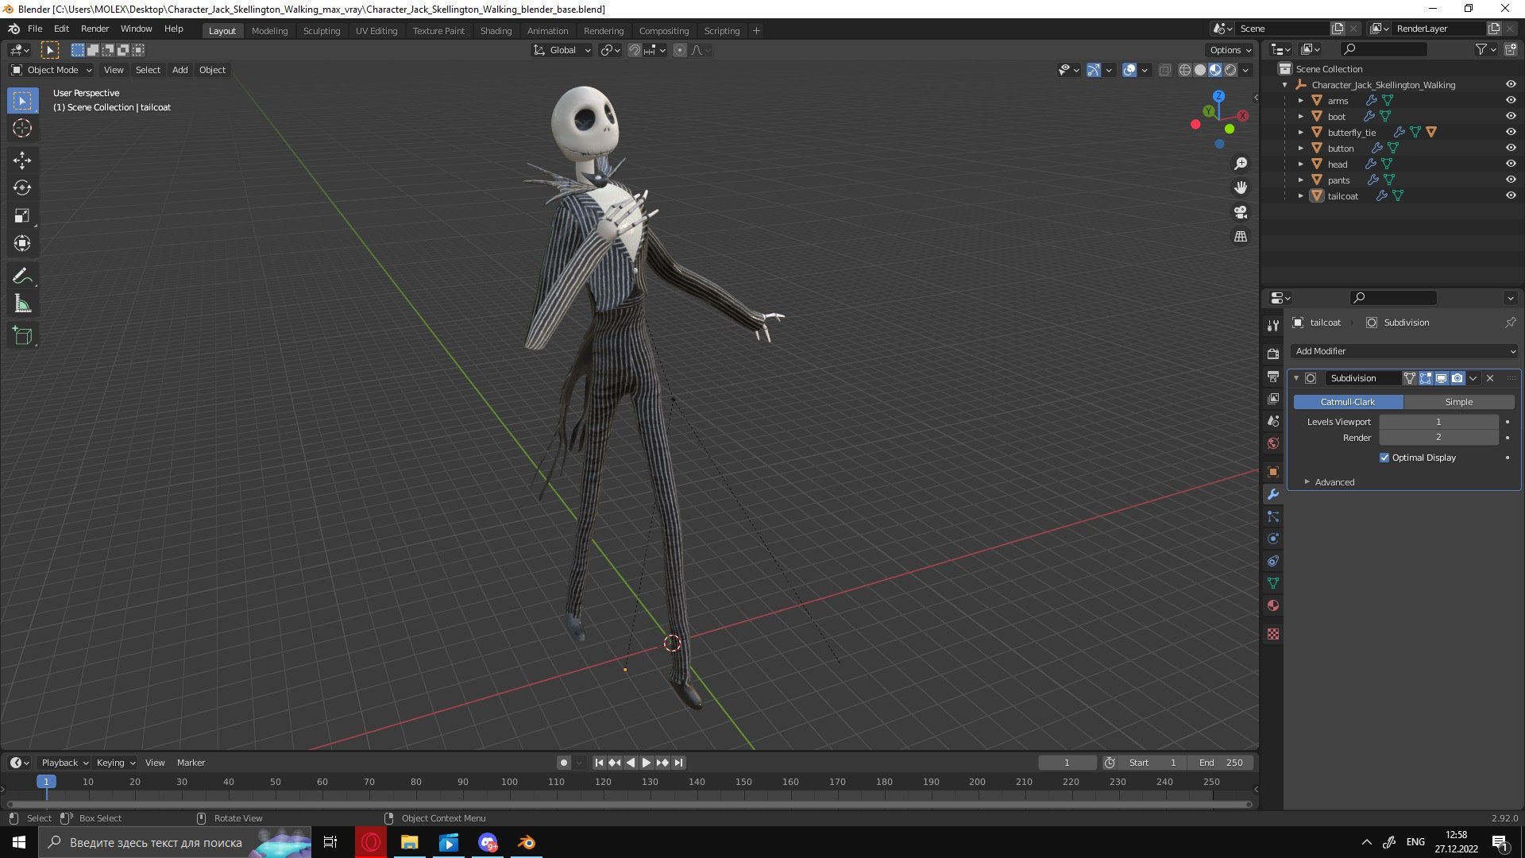
Task: Select the Add Cube tool
Action: pyautogui.click(x=22, y=336)
